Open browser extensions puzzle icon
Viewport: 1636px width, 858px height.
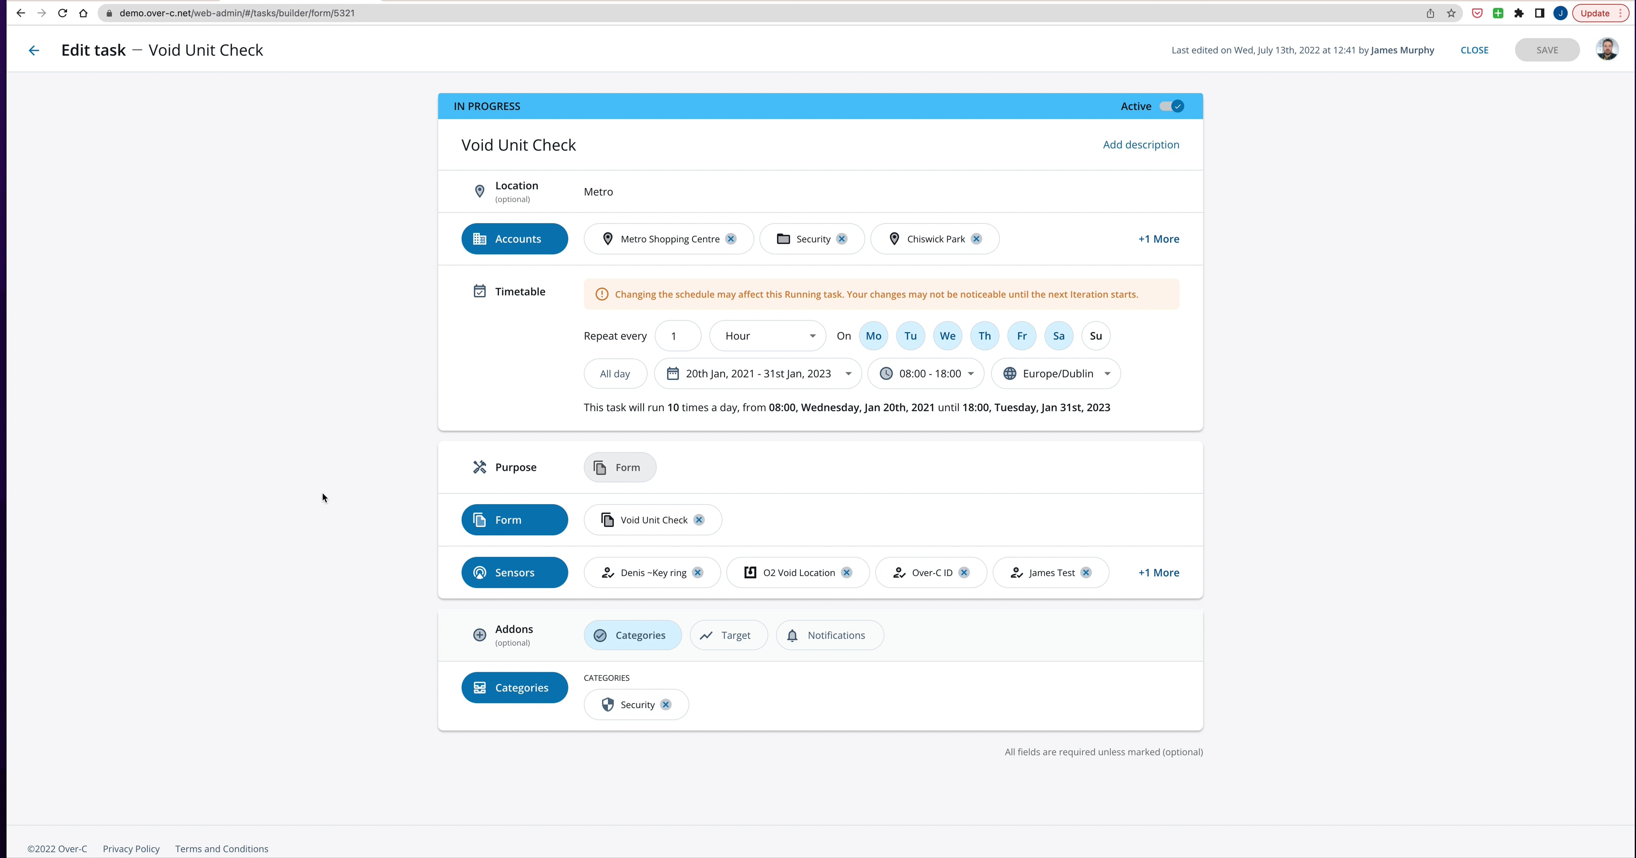1519,13
